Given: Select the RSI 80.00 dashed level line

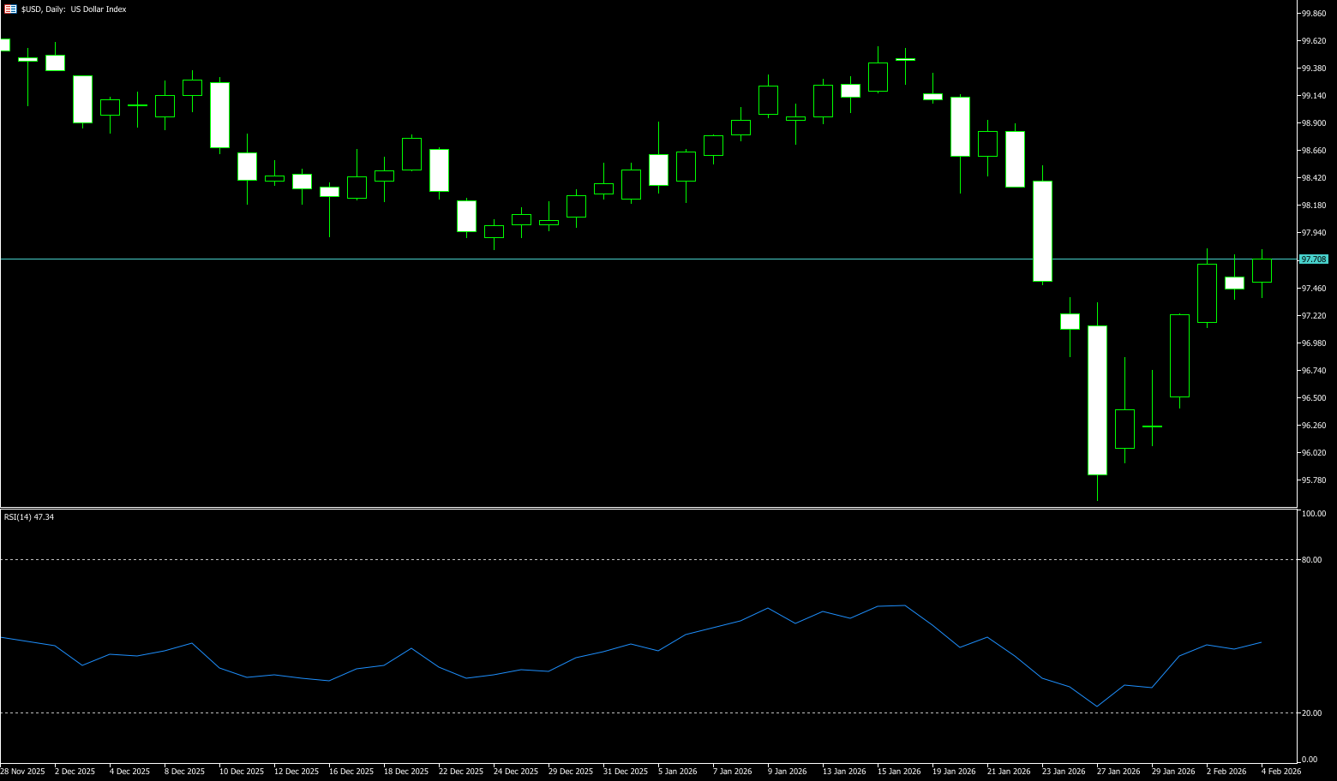Looking at the screenshot, I should click(x=600, y=559).
